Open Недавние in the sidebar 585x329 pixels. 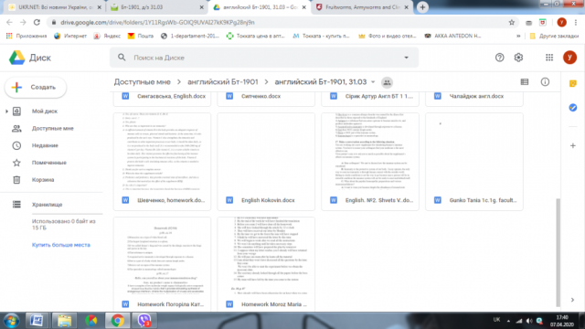(x=45, y=145)
